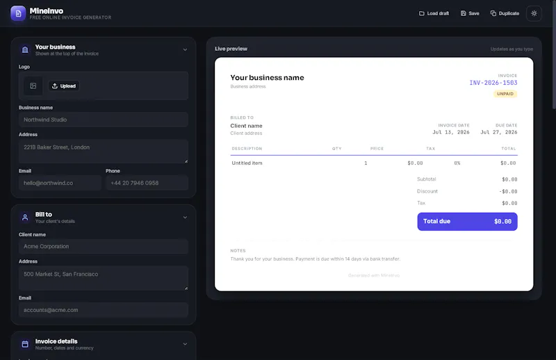Click the 'Generated with MineInvo' footer text
This screenshot has height=360, width=556.
[374, 276]
